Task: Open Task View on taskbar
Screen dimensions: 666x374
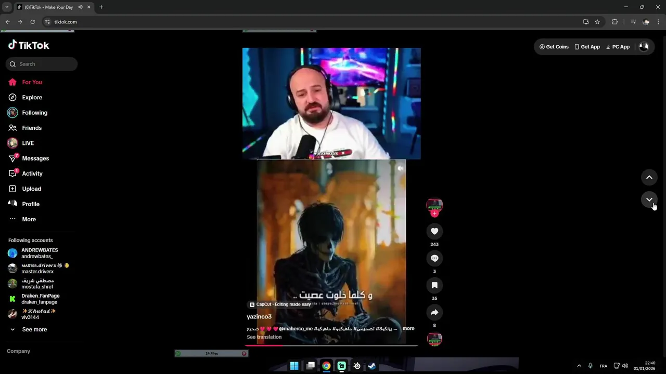Action: coord(311,366)
